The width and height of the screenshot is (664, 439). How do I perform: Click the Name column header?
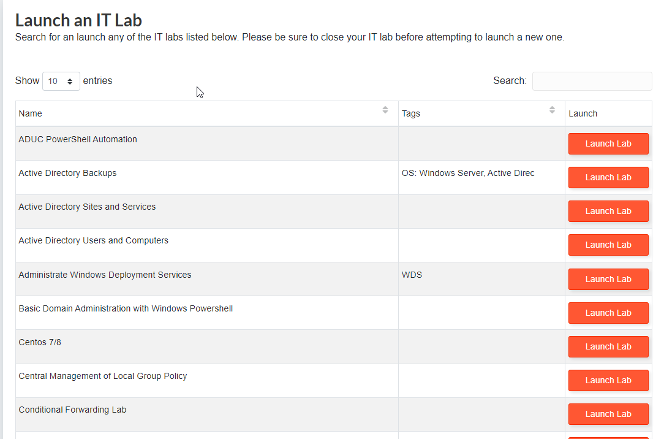(31, 113)
